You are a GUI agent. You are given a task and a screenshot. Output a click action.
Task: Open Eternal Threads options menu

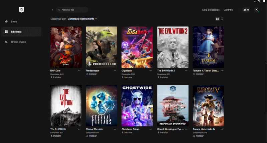[x=115, y=129]
